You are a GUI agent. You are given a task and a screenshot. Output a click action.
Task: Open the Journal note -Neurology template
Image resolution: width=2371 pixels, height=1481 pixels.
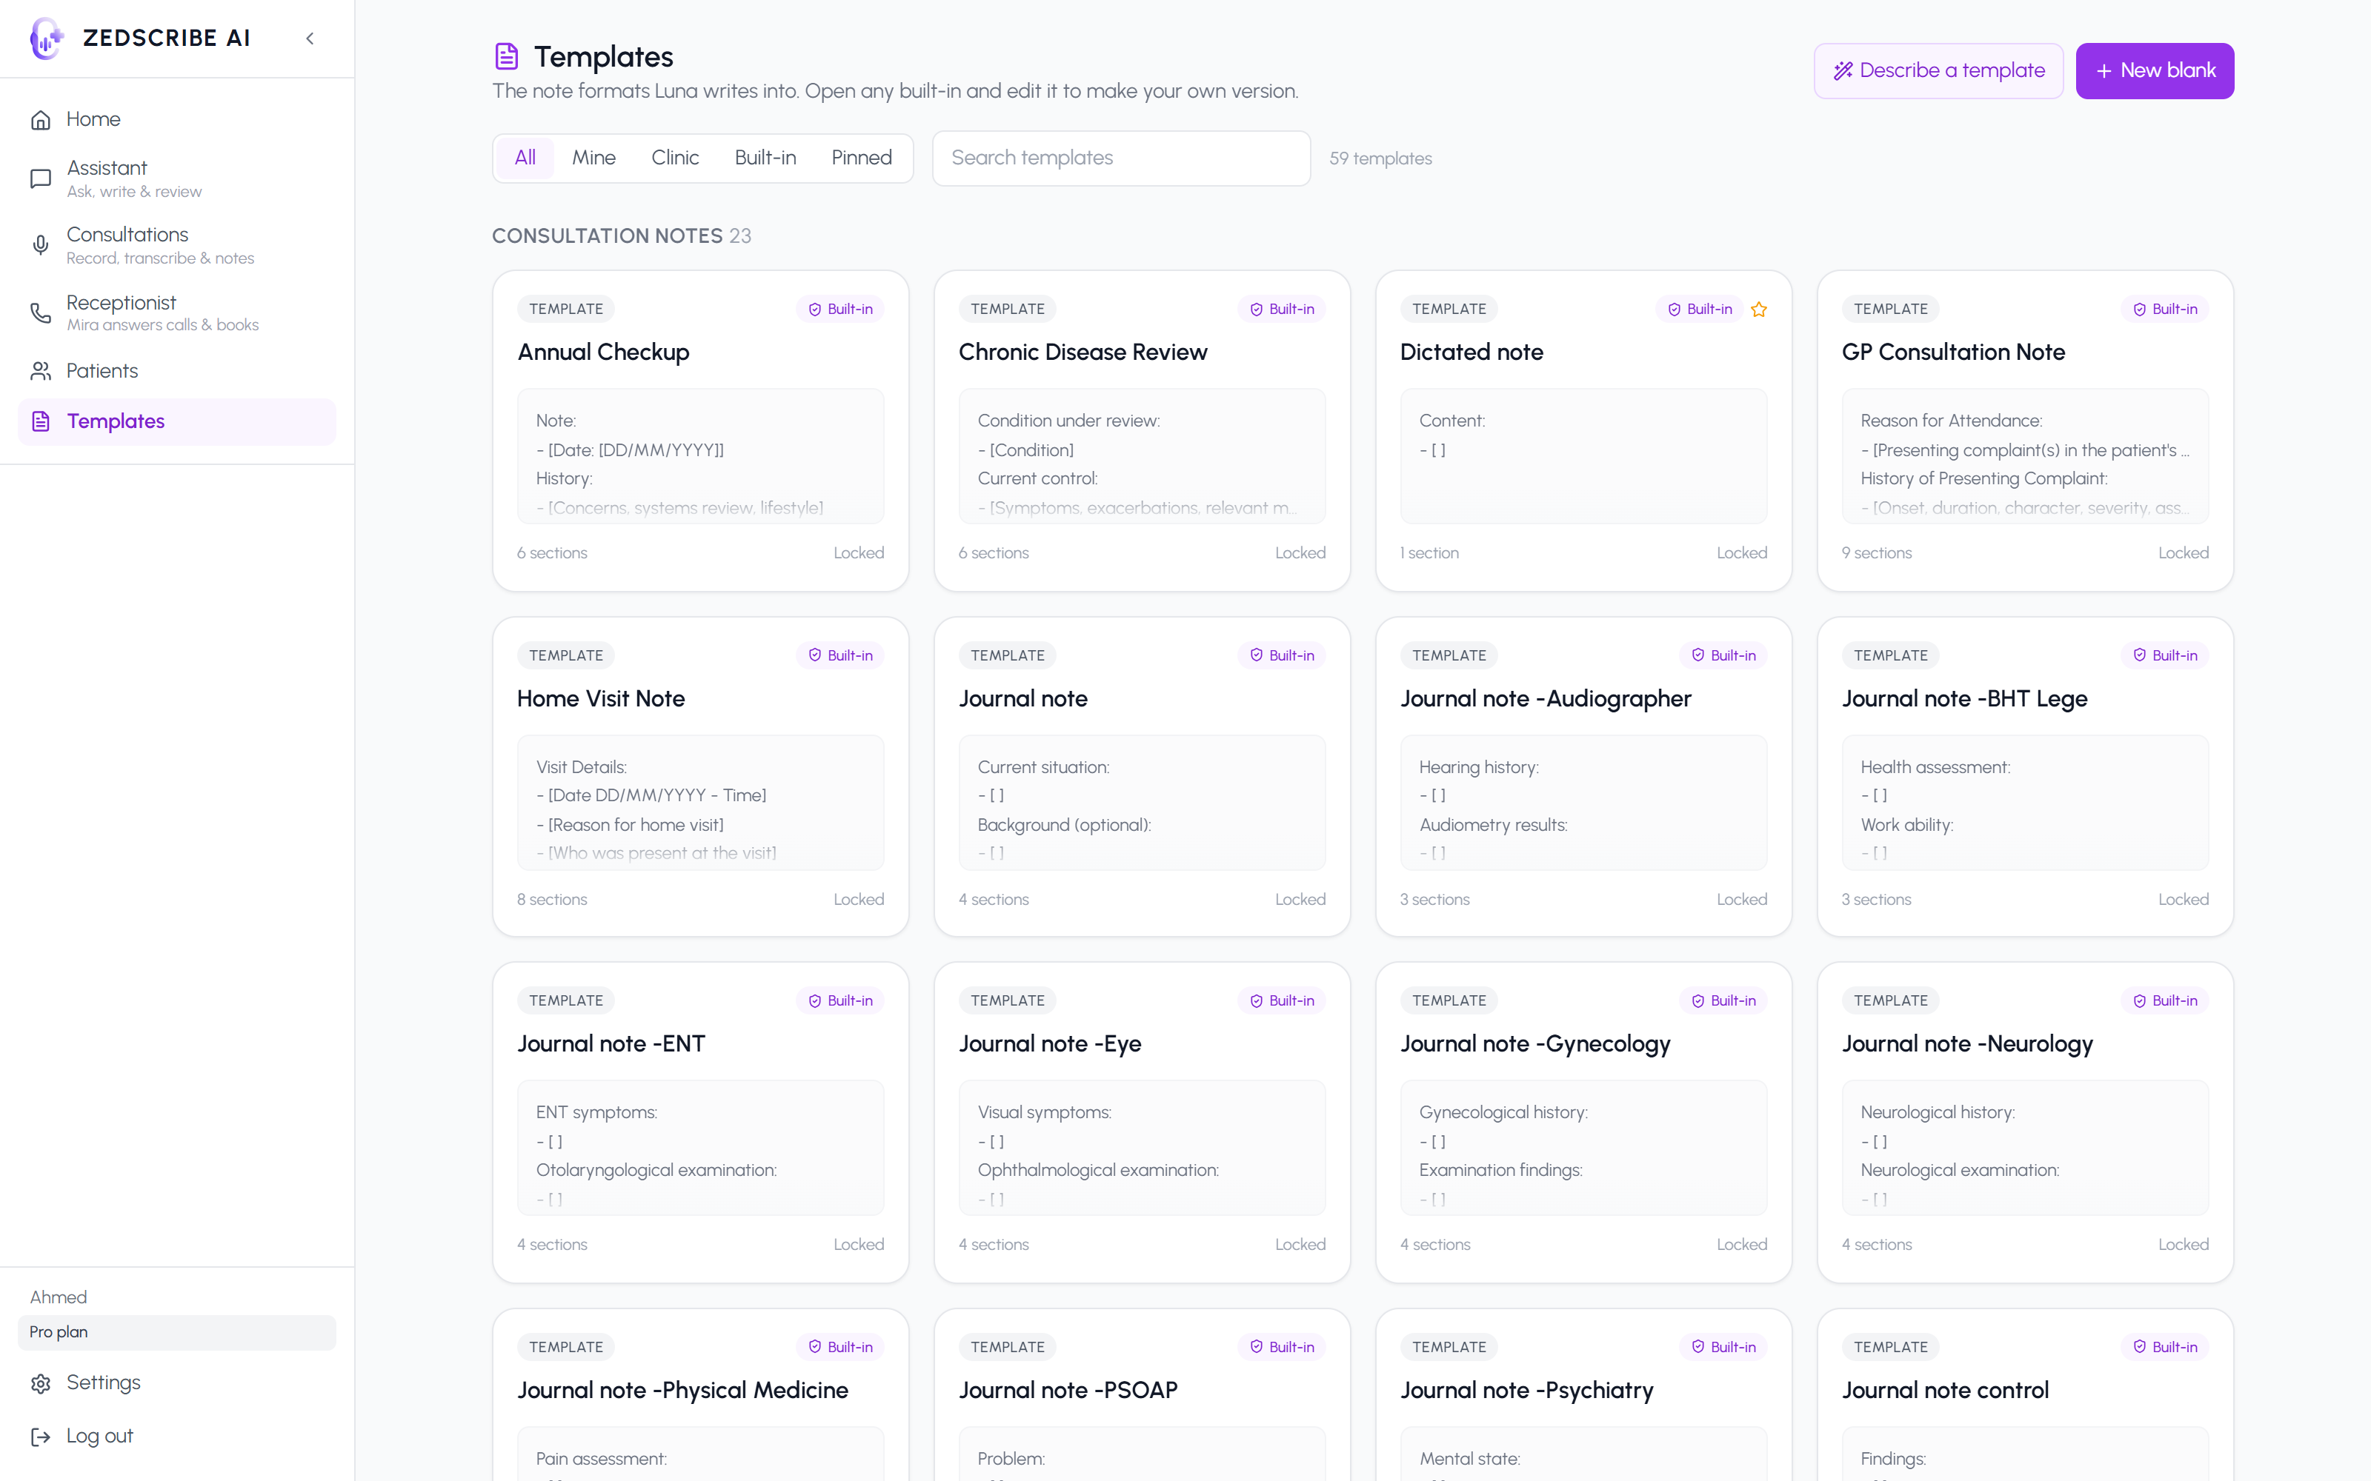[x=2025, y=1123]
